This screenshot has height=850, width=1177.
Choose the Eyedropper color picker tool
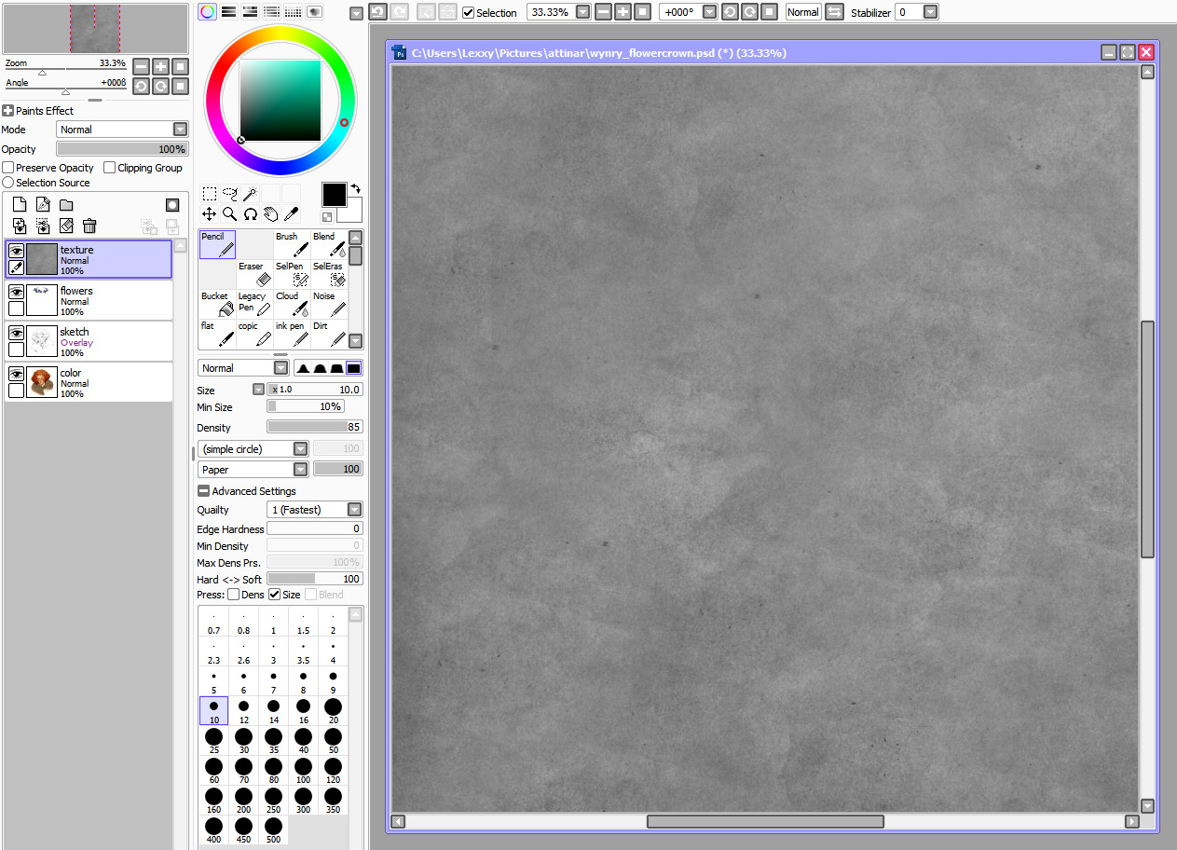[291, 213]
